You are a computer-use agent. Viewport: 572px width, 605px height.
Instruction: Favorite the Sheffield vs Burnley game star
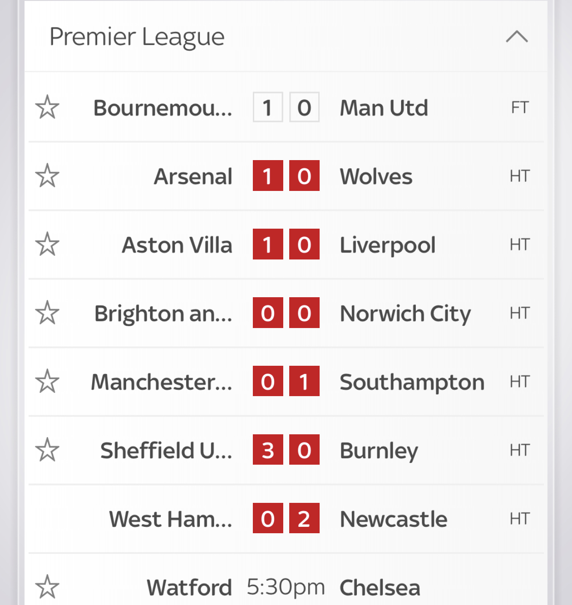pyautogui.click(x=47, y=450)
